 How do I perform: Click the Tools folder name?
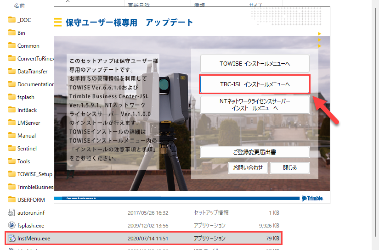click(24, 161)
